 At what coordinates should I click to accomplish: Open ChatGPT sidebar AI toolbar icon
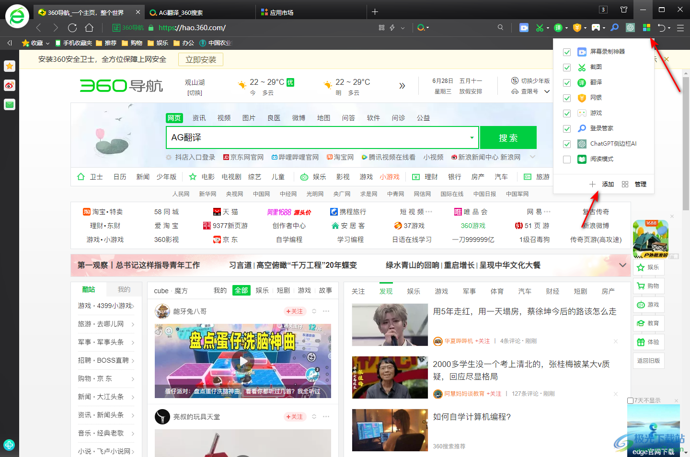coord(630,28)
